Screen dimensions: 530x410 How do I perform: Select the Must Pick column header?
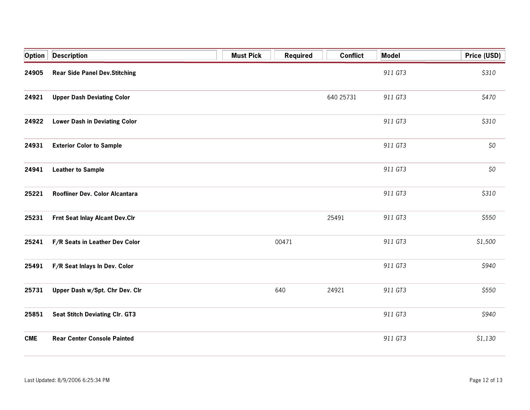(x=246, y=55)
